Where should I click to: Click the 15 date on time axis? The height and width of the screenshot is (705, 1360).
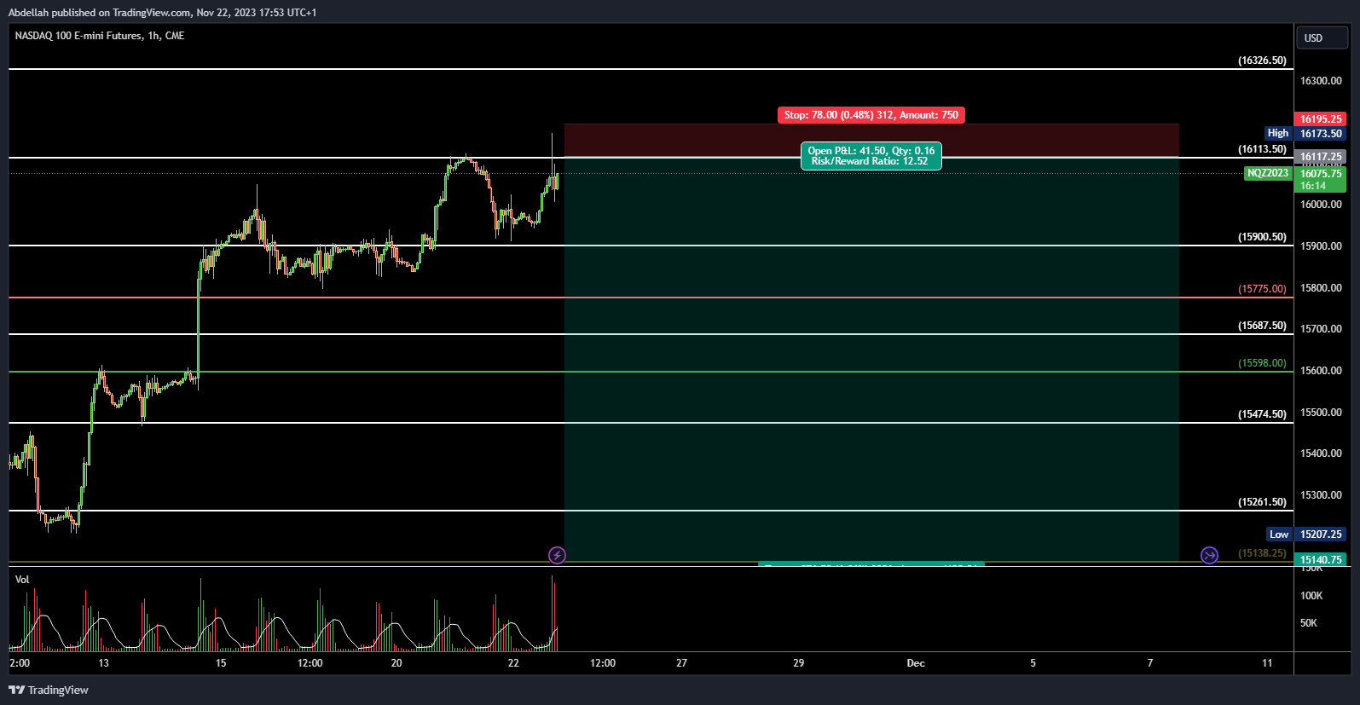[221, 663]
